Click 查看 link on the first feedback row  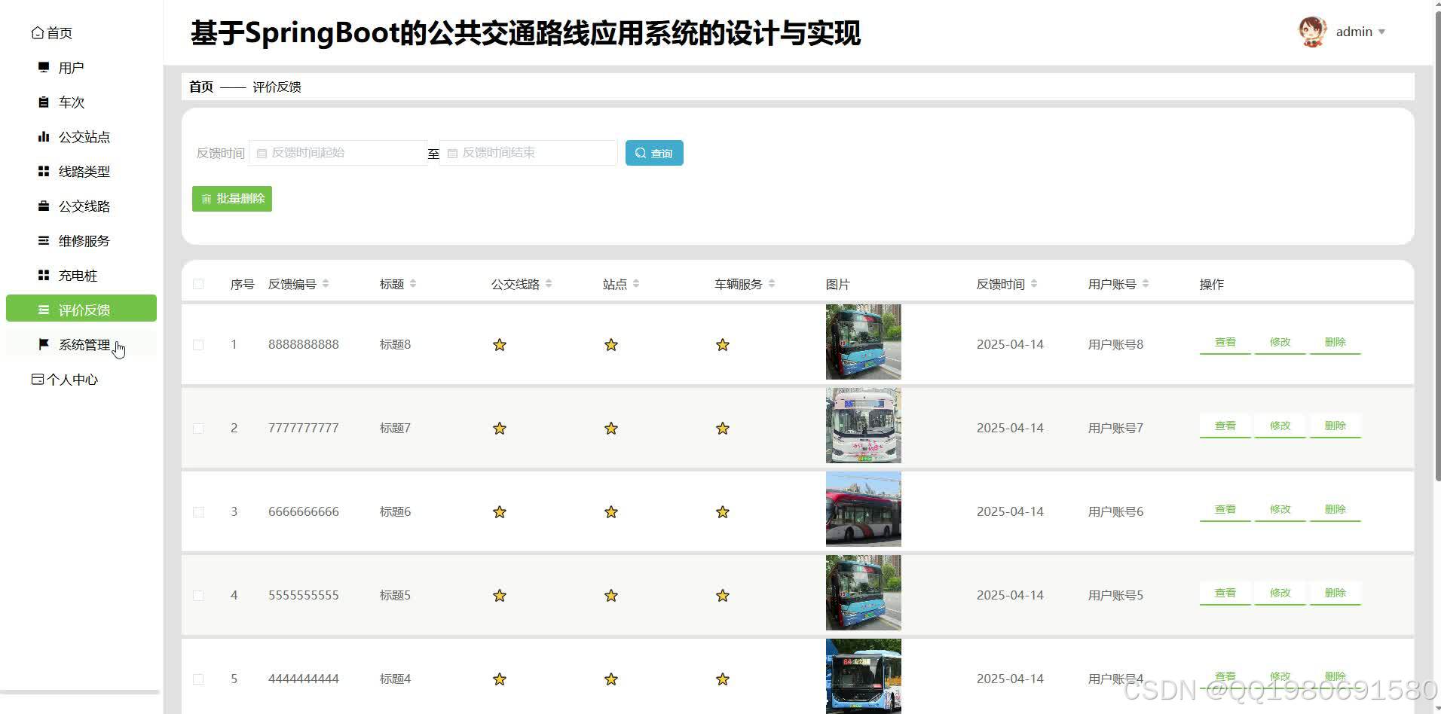pyautogui.click(x=1224, y=341)
